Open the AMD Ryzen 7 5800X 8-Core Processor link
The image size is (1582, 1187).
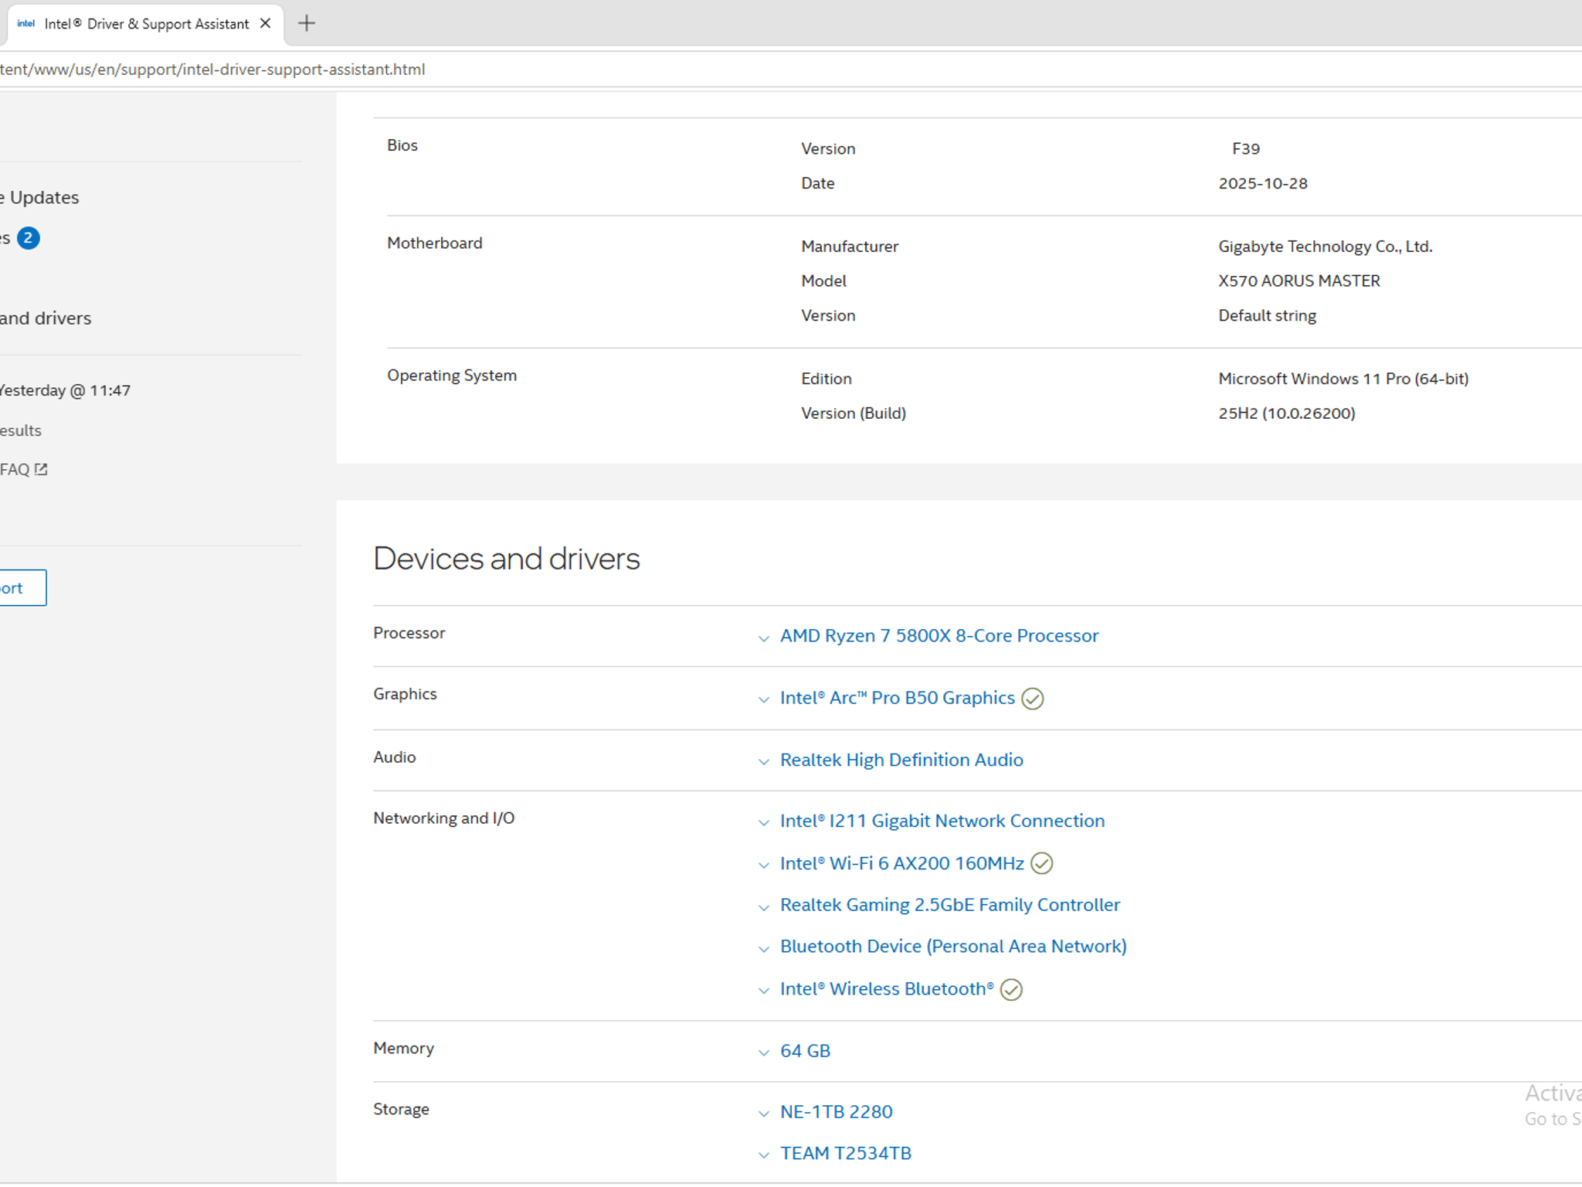[x=939, y=636]
